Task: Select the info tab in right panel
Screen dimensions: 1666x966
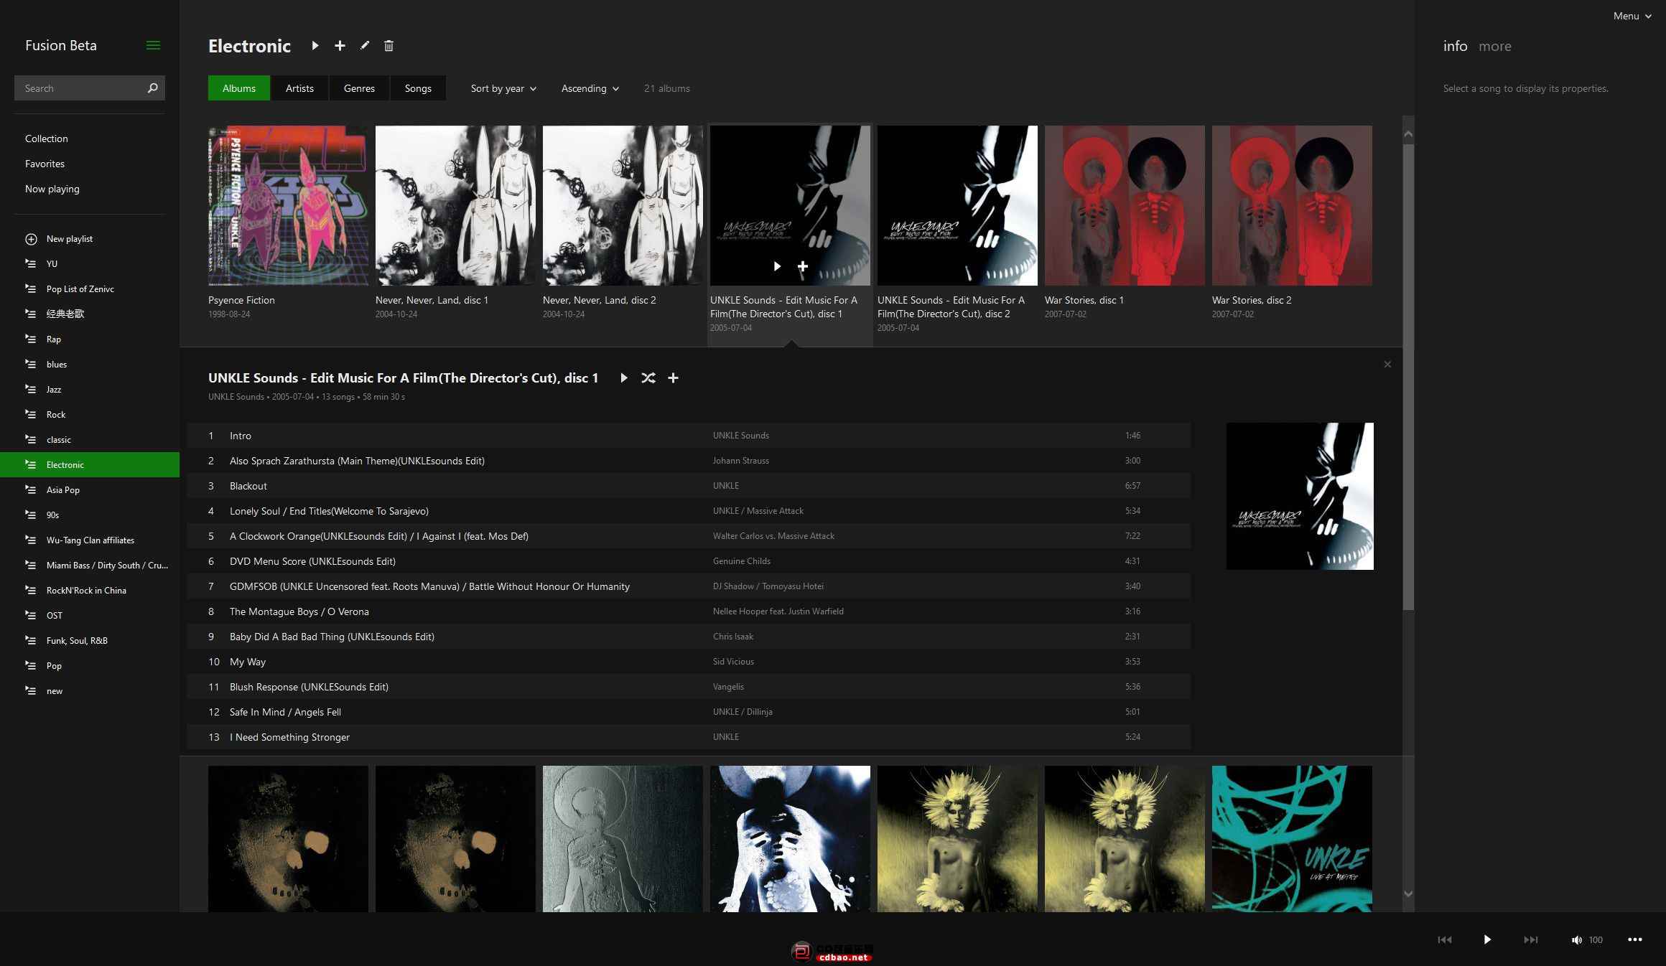Action: (x=1455, y=46)
